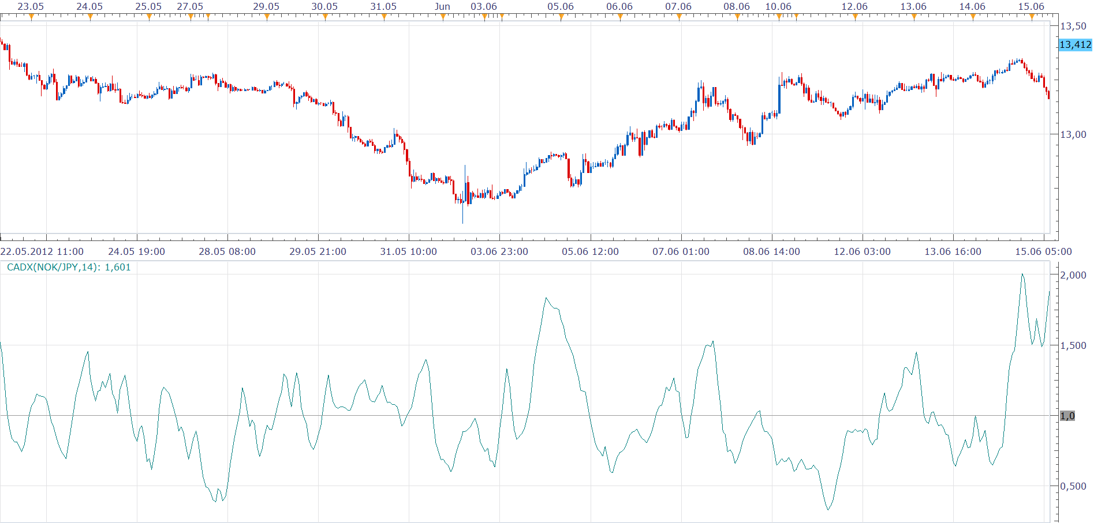Click the 0,500 indicator scale value
This screenshot has height=523, width=1105.
point(1073,486)
